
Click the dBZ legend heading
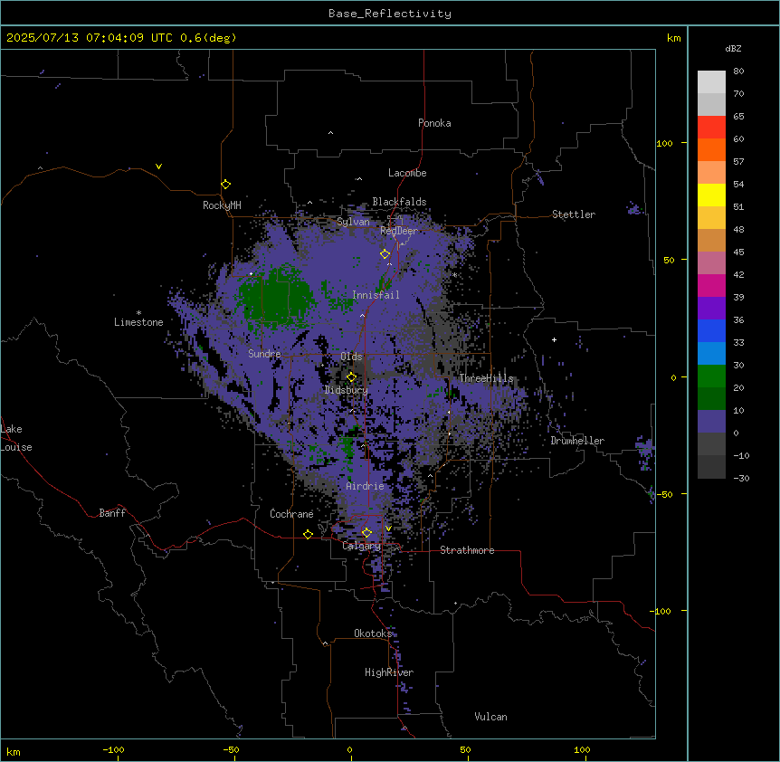pos(733,49)
